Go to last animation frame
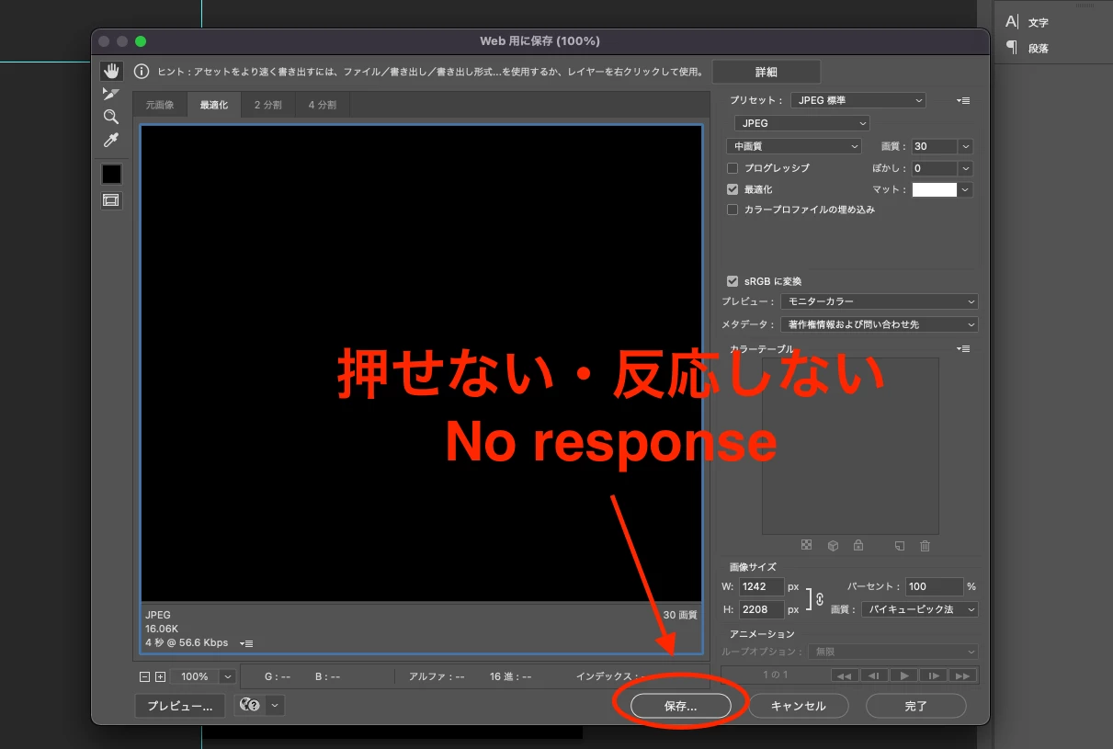Image resolution: width=1113 pixels, height=749 pixels. (x=962, y=675)
